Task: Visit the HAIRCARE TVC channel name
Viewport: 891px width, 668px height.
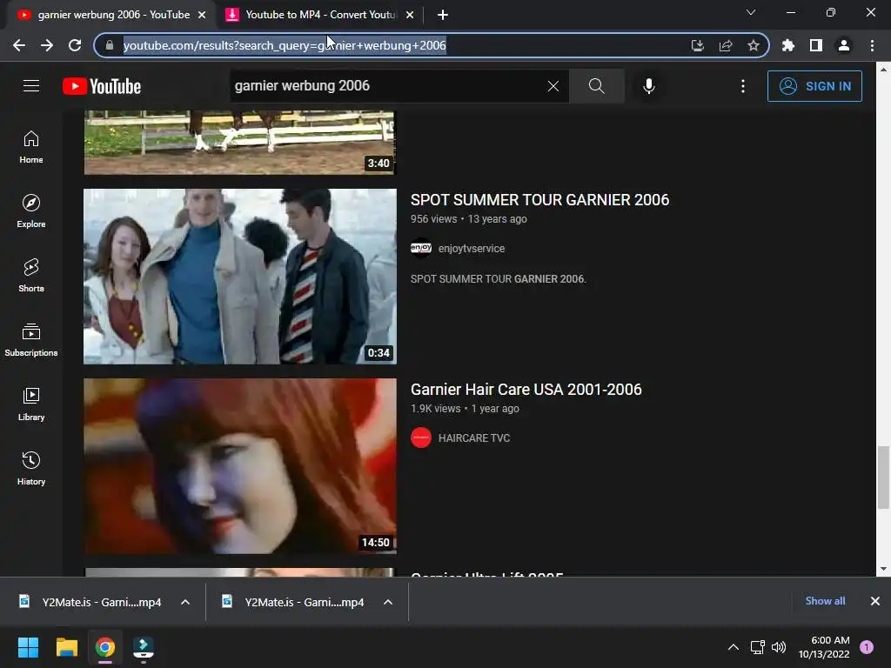Action: 474,438
